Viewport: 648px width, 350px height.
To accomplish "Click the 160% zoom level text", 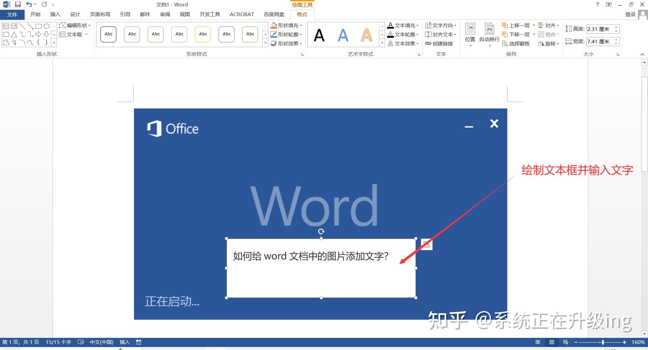I will pyautogui.click(x=638, y=342).
